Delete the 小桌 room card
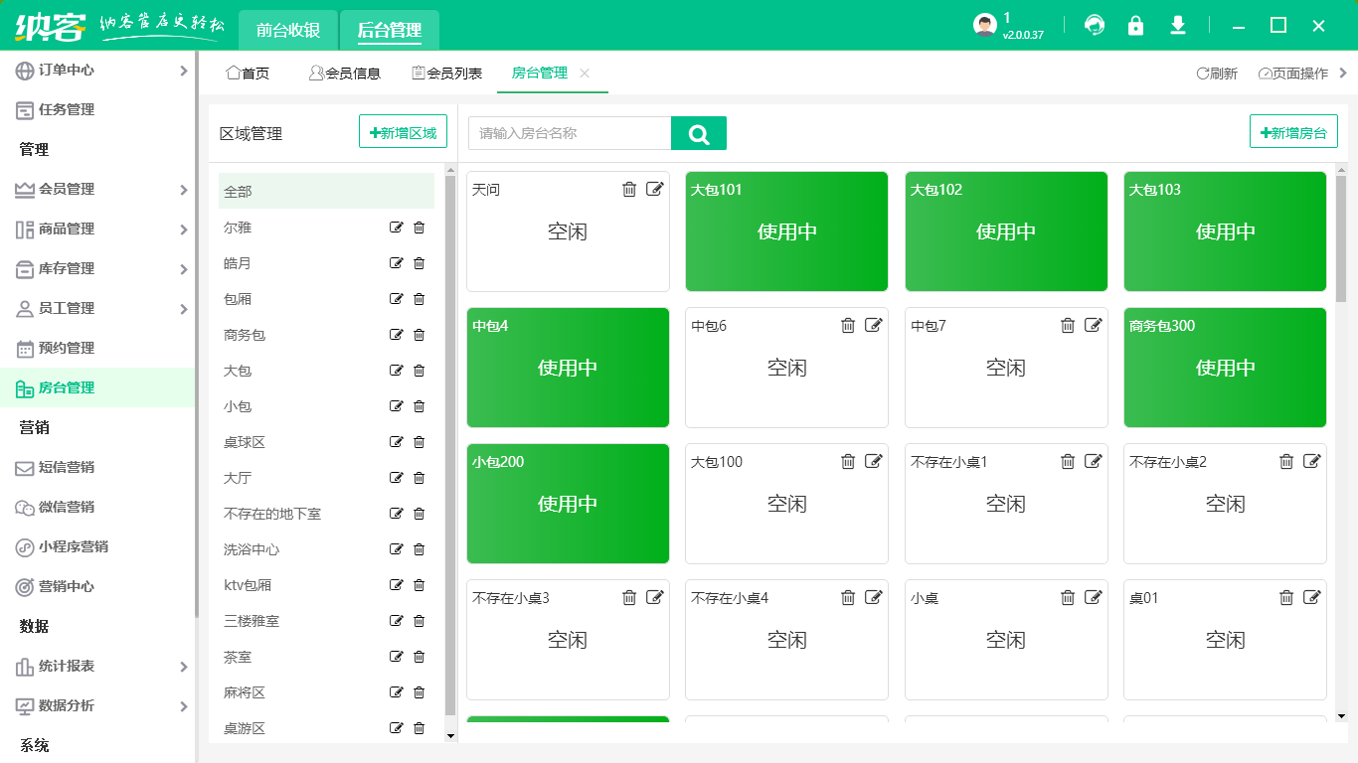The height and width of the screenshot is (763, 1358). [x=1068, y=596]
